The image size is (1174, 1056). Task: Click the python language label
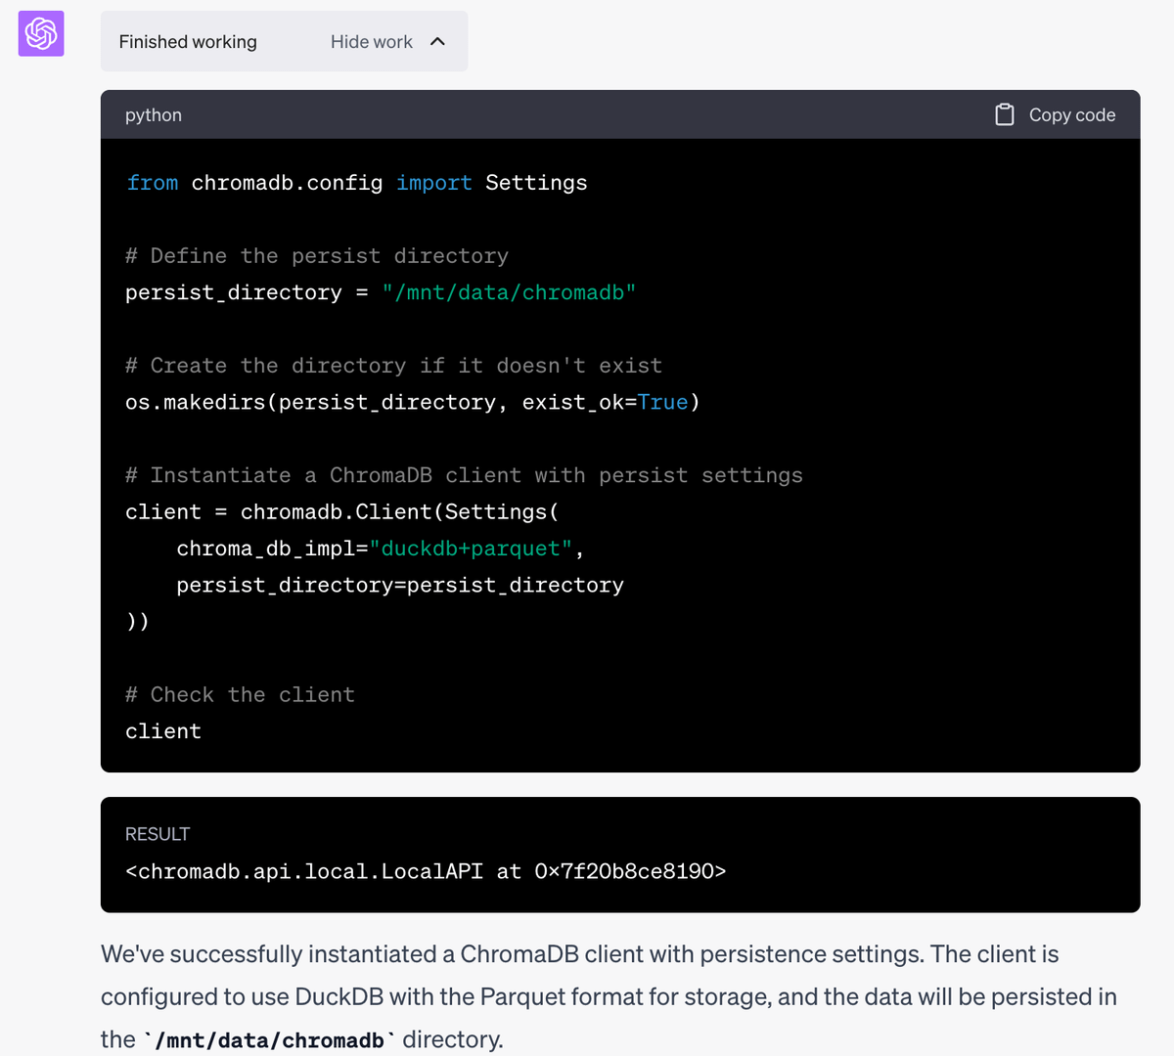pos(154,114)
